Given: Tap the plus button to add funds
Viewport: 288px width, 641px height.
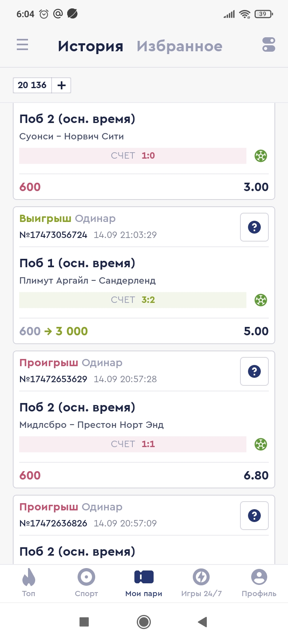Looking at the screenshot, I should pos(62,85).
